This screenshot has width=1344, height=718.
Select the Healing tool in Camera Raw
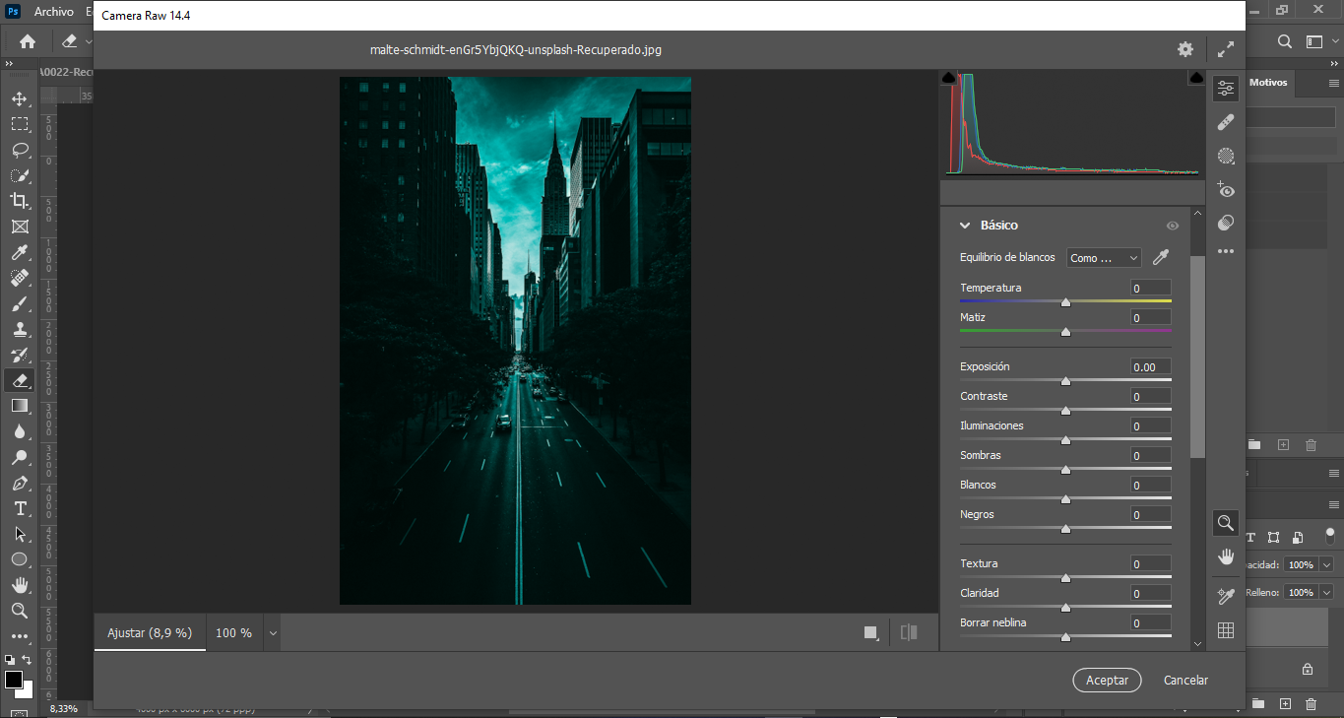coord(1226,122)
